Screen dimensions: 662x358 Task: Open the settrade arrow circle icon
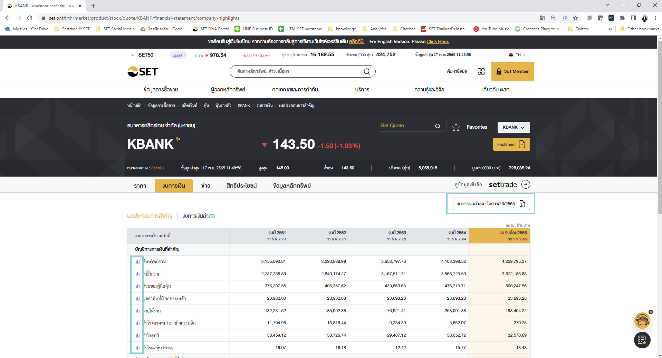pos(526,185)
